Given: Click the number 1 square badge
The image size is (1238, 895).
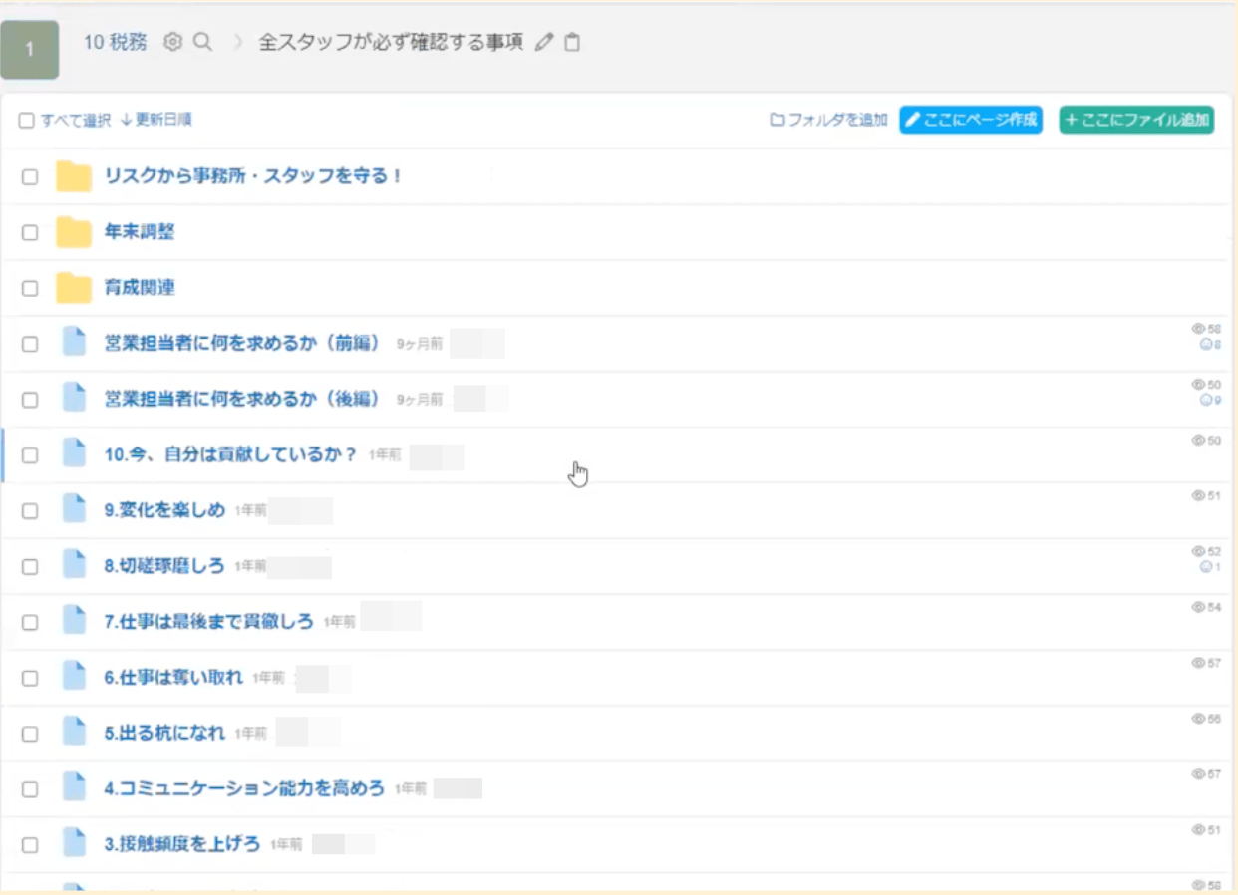Looking at the screenshot, I should pyautogui.click(x=30, y=49).
